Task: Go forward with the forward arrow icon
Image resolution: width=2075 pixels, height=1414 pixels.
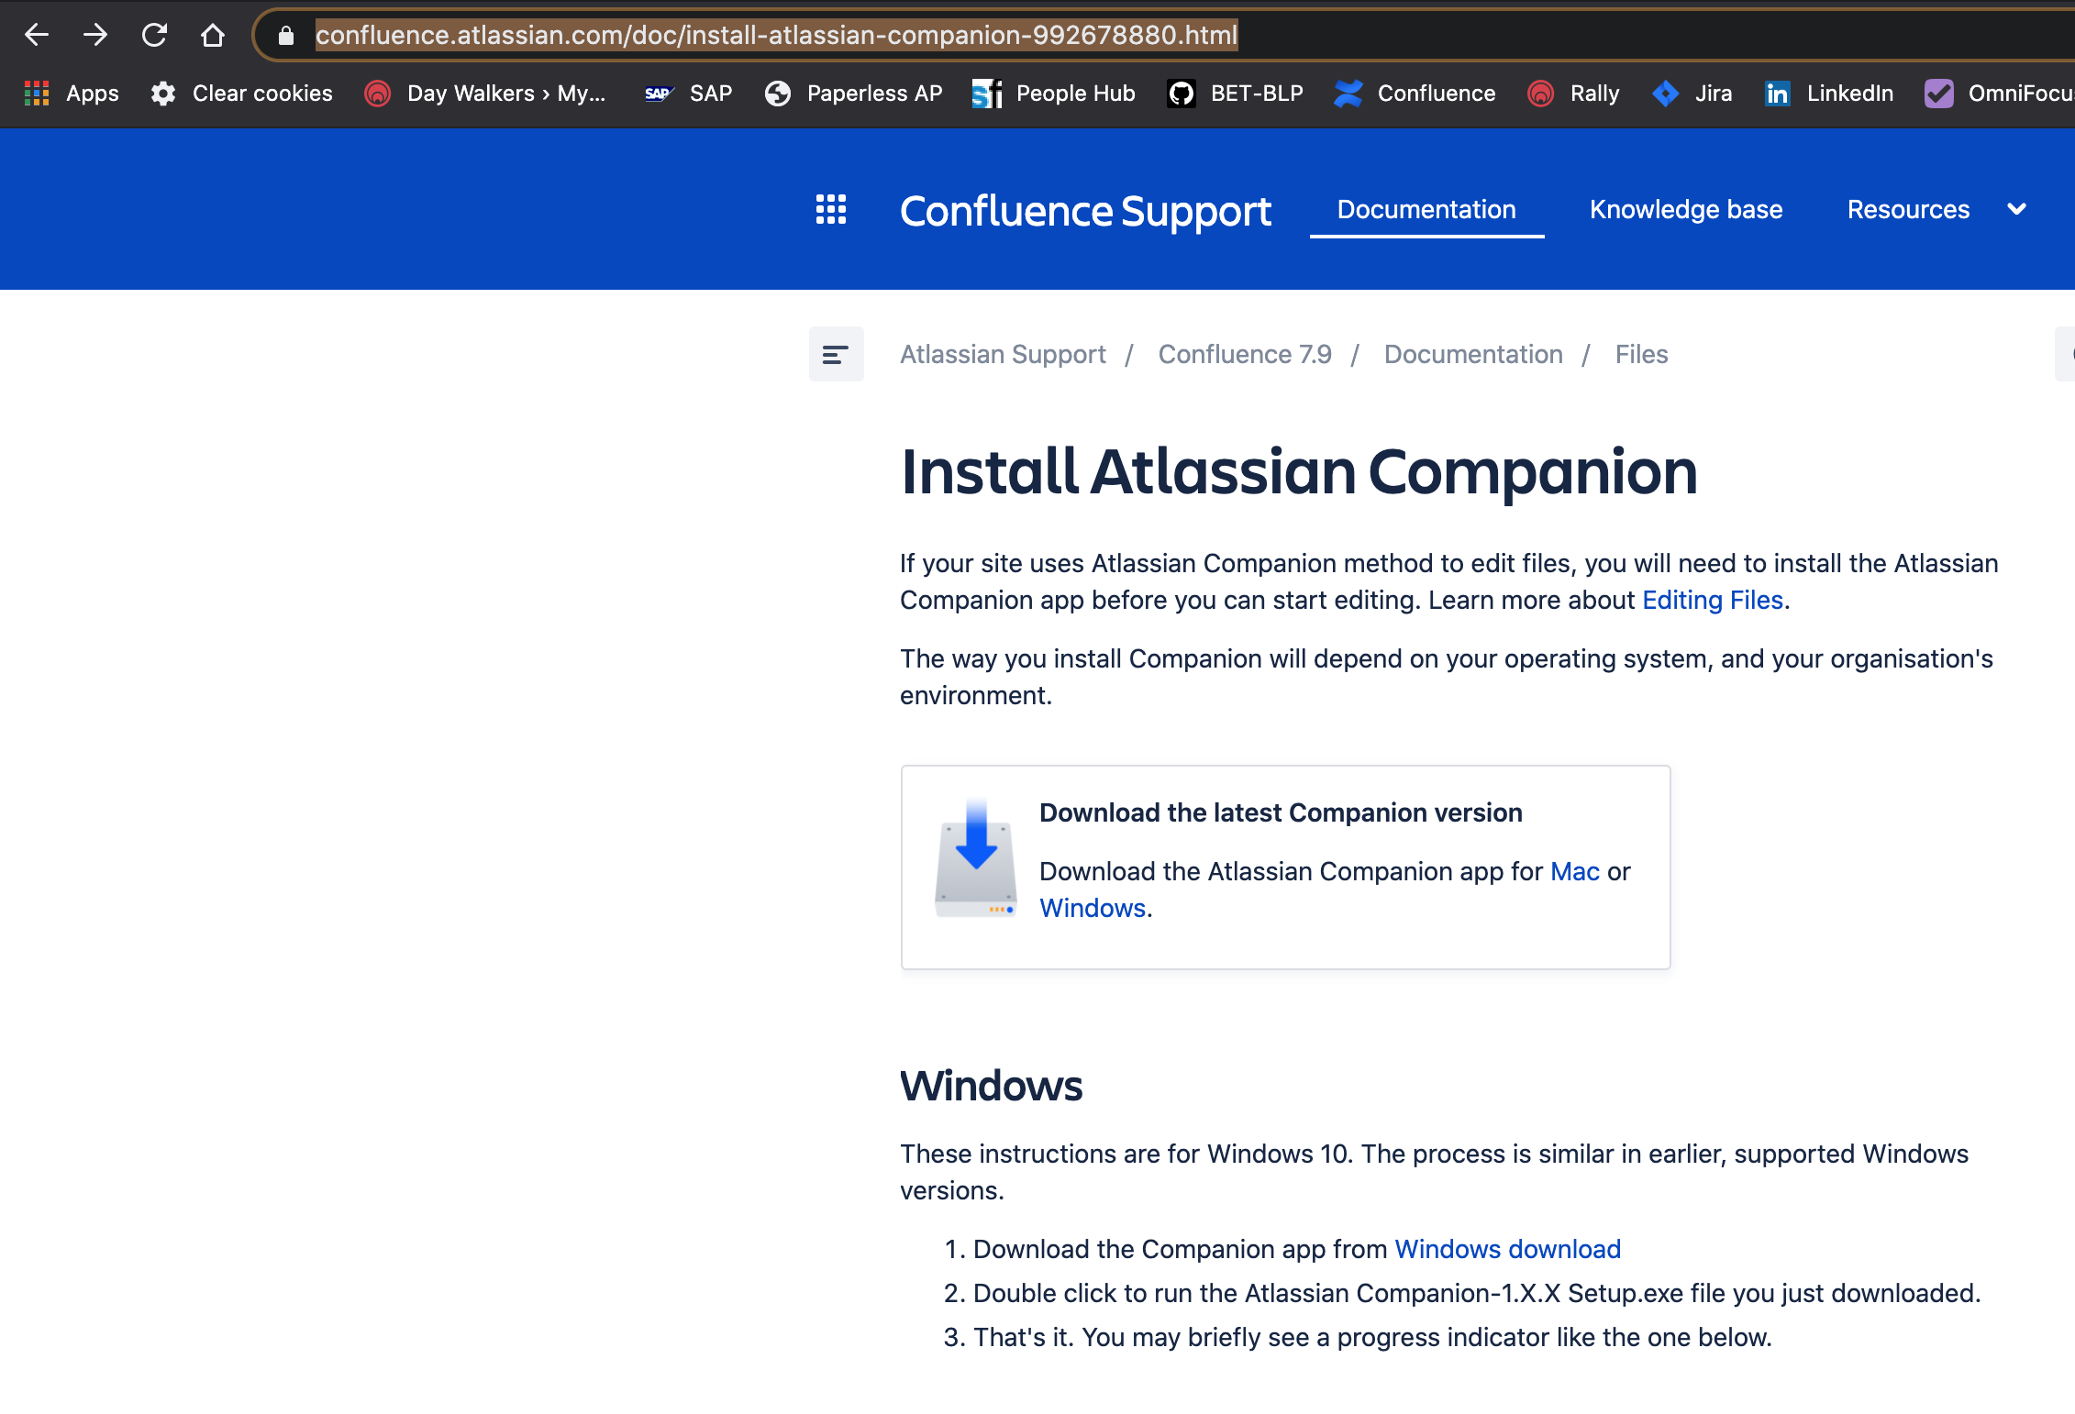Action: tap(95, 34)
